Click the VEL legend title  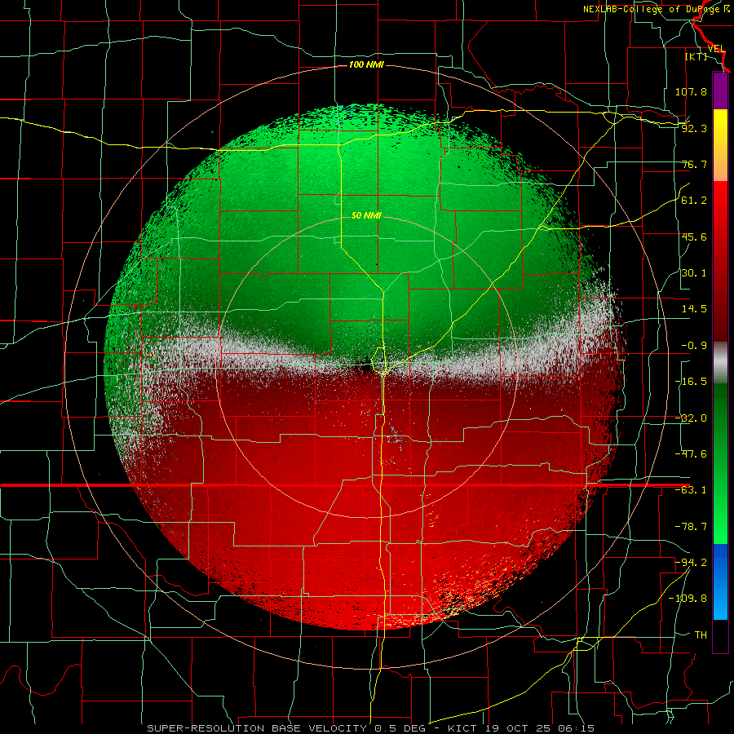click(x=716, y=48)
